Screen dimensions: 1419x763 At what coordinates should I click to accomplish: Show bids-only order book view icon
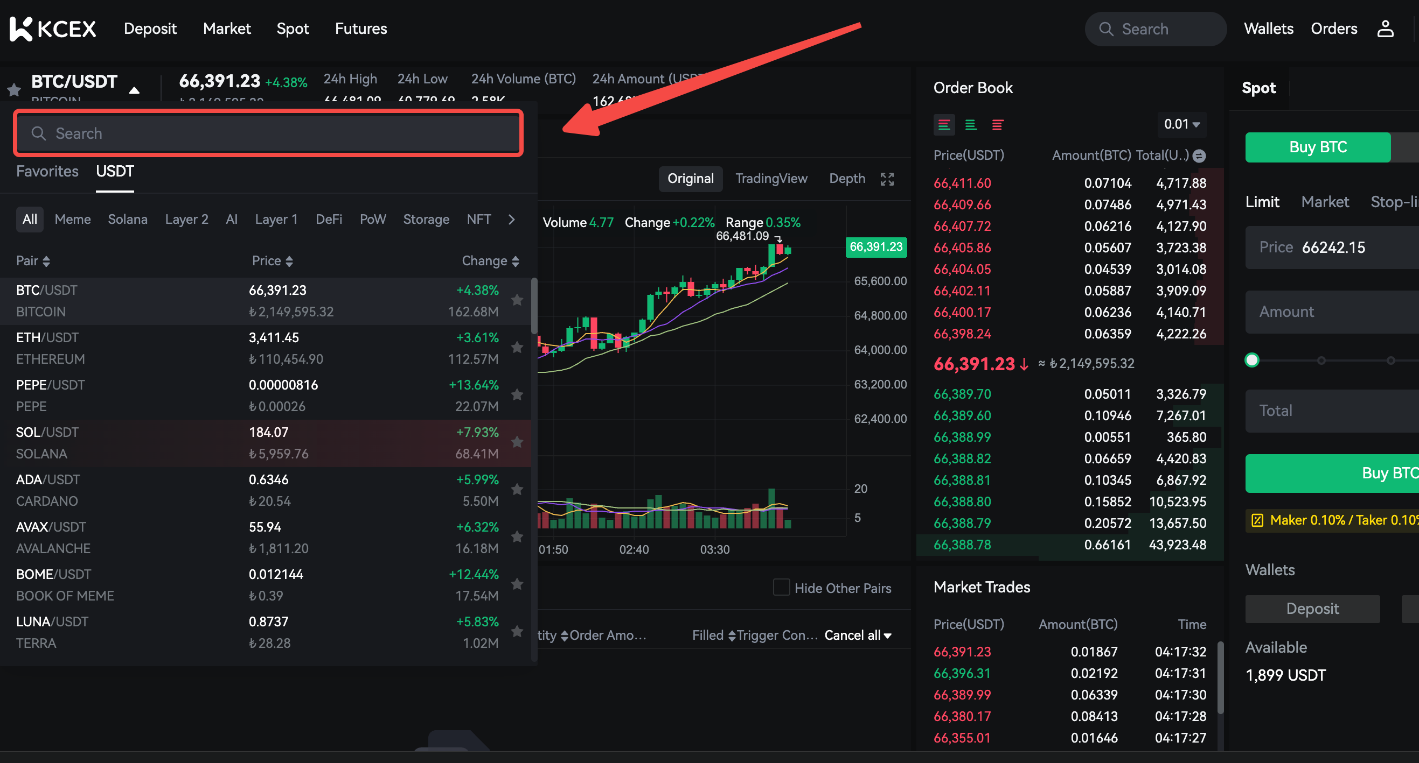pyautogui.click(x=971, y=125)
